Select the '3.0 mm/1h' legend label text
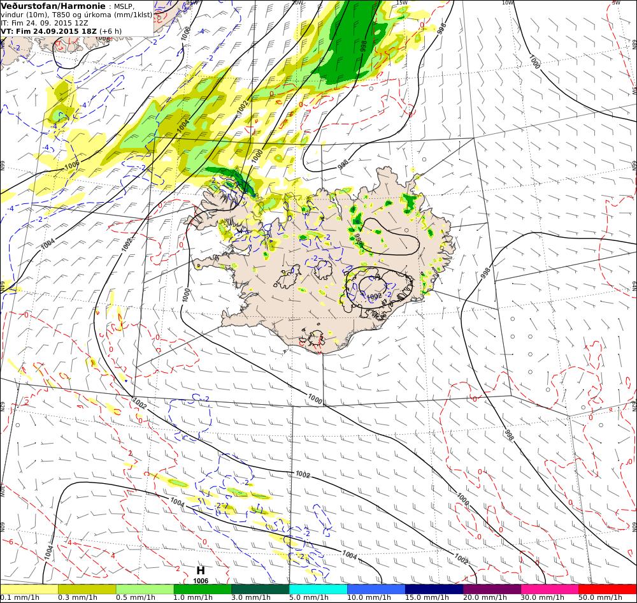Screen dimensions: 637x603 click(251, 598)
